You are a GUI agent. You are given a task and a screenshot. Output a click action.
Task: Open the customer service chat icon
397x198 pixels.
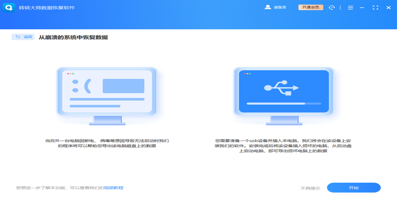pyautogui.click(x=332, y=8)
